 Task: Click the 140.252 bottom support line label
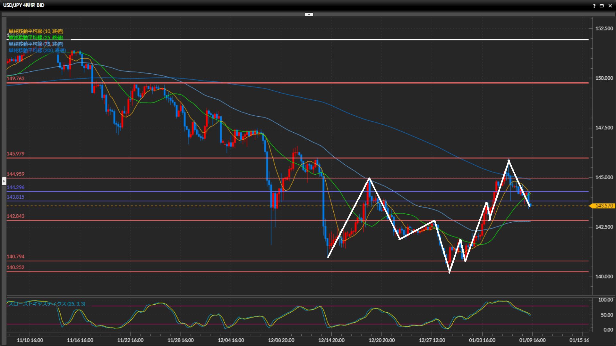coord(15,268)
